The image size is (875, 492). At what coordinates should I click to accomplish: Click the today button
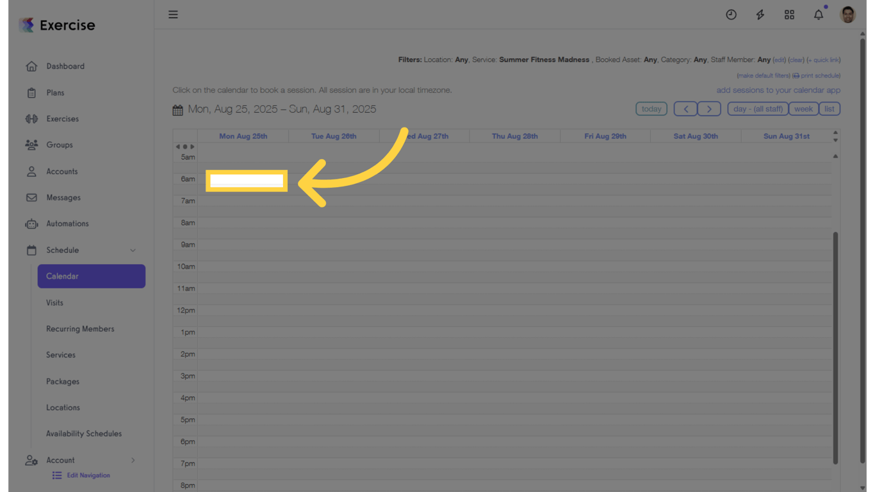(x=651, y=109)
